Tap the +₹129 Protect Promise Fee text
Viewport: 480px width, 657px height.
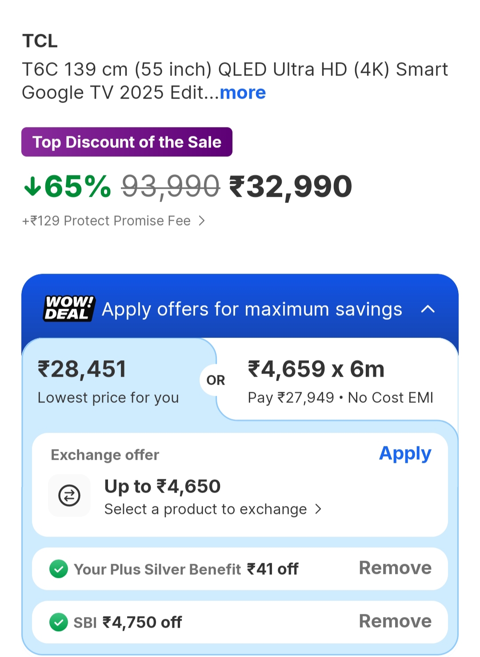[x=107, y=221]
